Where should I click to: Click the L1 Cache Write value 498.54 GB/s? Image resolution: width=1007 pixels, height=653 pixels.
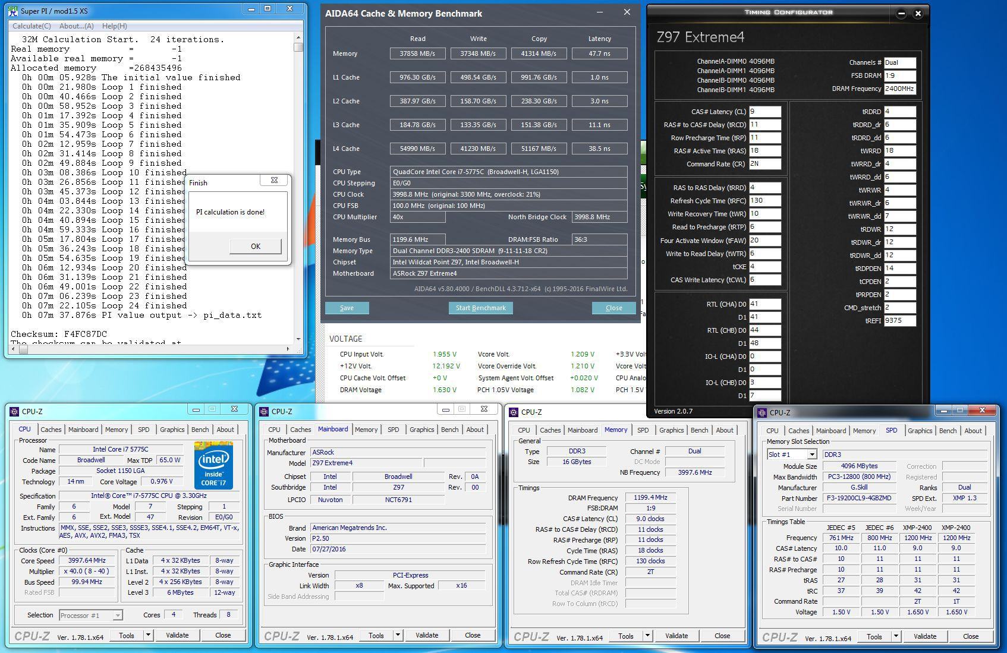pyautogui.click(x=478, y=77)
